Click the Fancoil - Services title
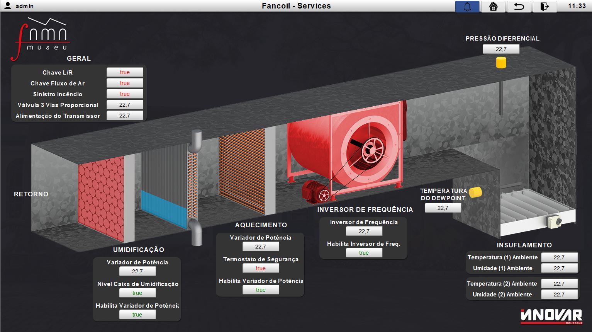This screenshot has width=592, height=332. click(296, 6)
